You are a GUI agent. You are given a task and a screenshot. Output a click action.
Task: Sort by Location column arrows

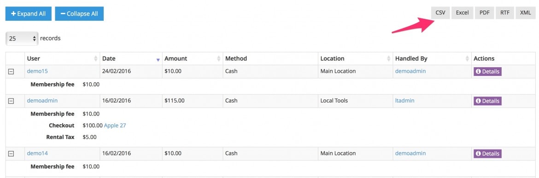[x=389, y=59]
